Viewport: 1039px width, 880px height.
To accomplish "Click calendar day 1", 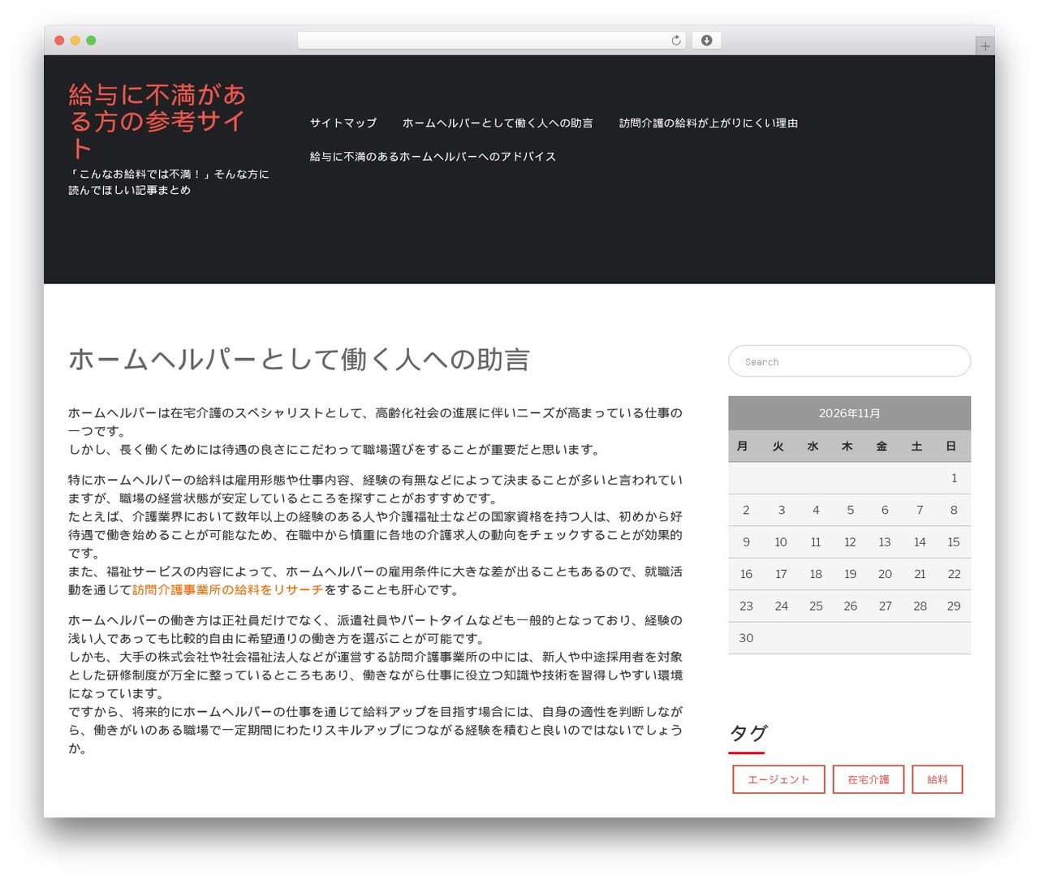I will click(954, 478).
